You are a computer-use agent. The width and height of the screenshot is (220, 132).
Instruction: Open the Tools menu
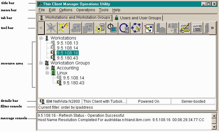(x=104, y=10)
